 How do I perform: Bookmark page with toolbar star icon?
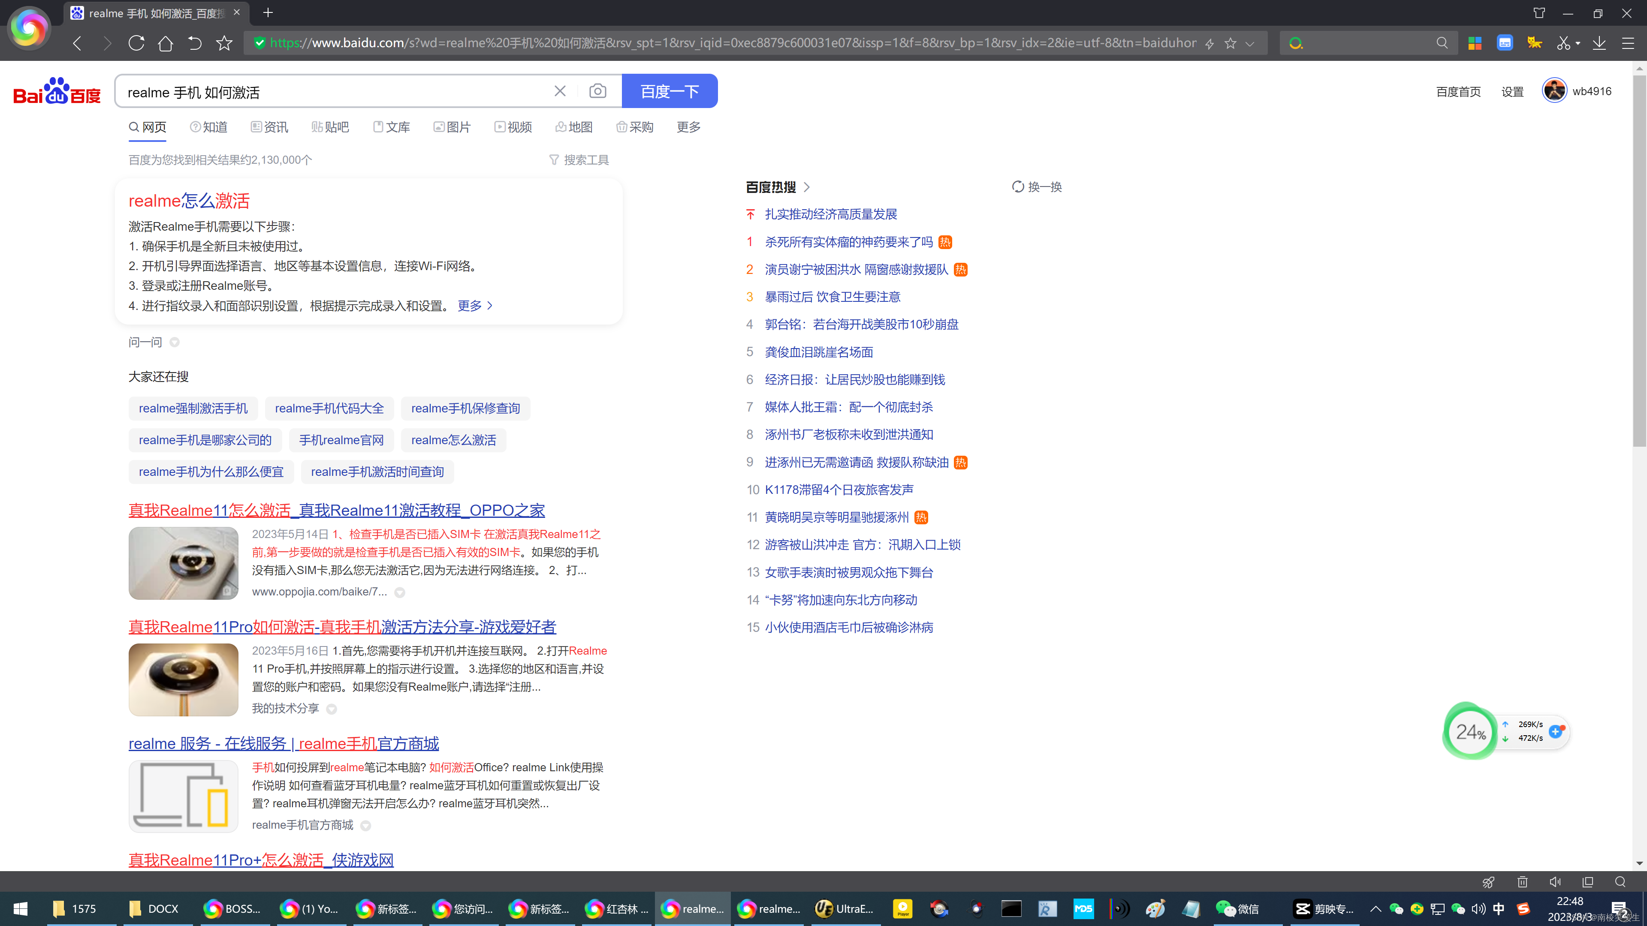point(224,43)
